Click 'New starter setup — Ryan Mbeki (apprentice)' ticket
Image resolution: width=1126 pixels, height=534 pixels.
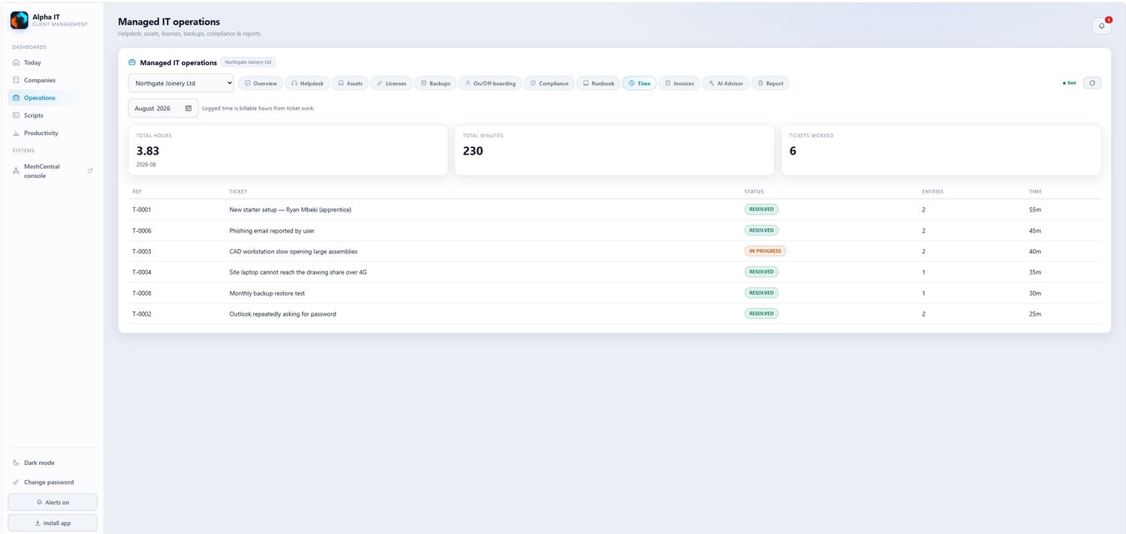[x=291, y=209]
